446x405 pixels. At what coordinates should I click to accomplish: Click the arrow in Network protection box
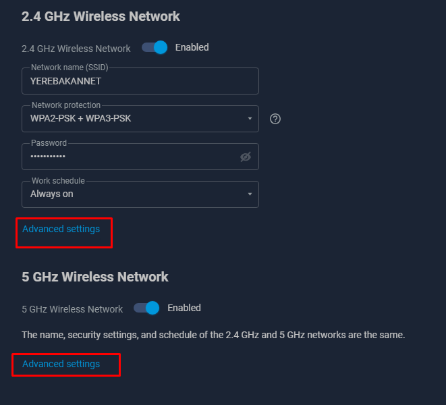pos(250,118)
